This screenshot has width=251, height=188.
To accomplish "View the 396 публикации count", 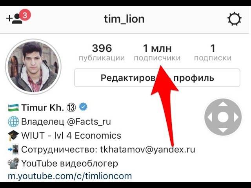I will click(102, 52).
